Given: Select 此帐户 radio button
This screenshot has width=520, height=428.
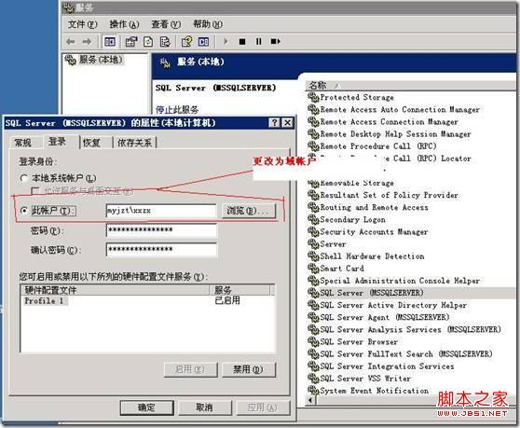Looking at the screenshot, I should coord(23,211).
